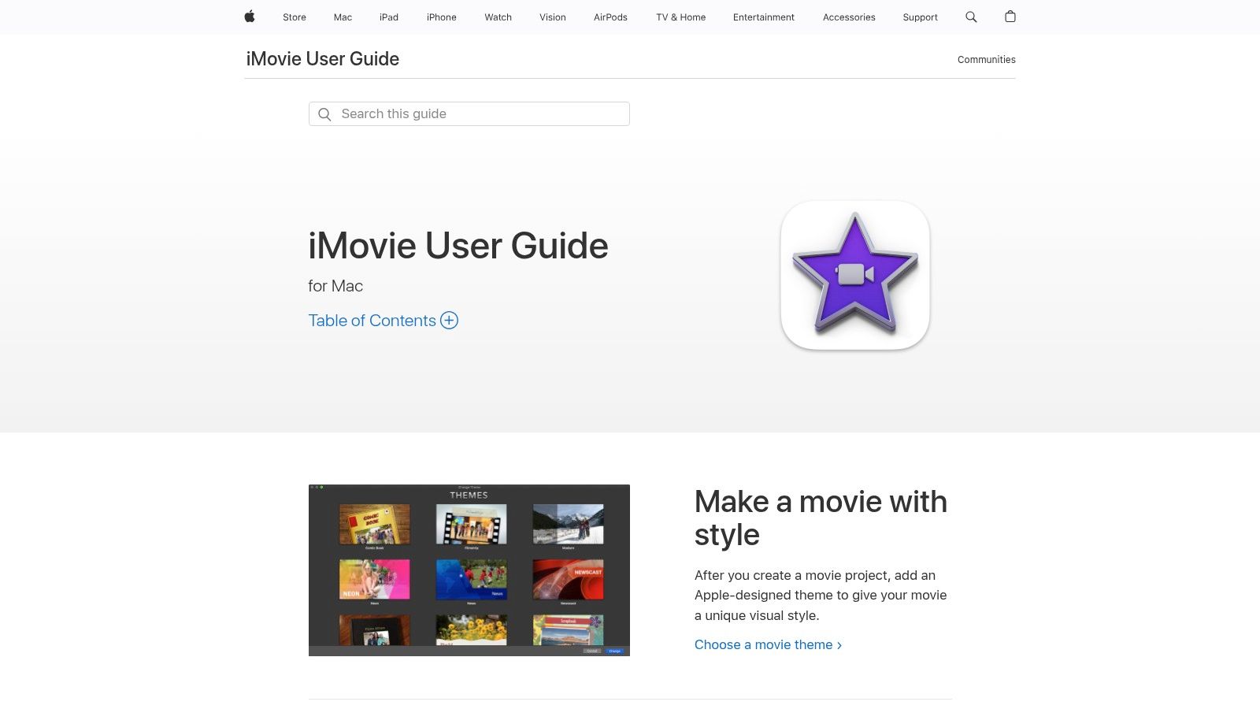Image resolution: width=1260 pixels, height=709 pixels.
Task: Click the Themes window screenshot image
Action: point(469,570)
